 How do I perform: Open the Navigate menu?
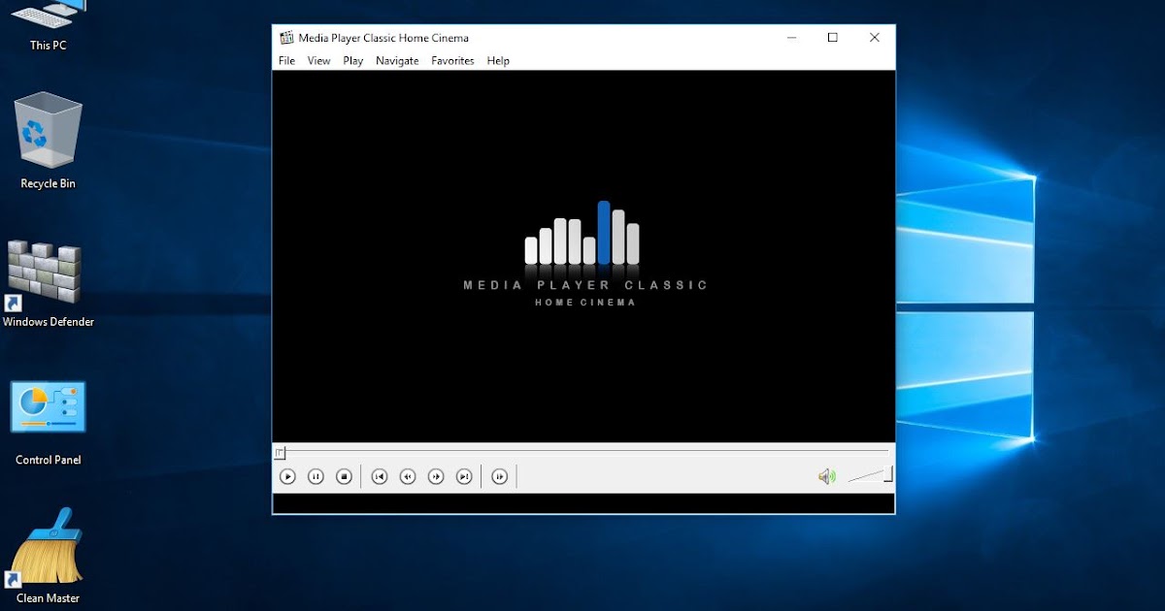(x=397, y=60)
